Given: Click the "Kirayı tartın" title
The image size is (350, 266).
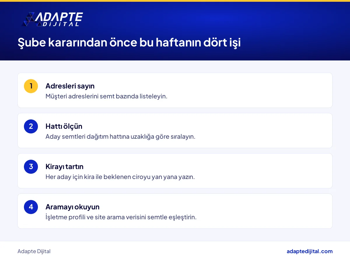Looking at the screenshot, I should (64, 167).
